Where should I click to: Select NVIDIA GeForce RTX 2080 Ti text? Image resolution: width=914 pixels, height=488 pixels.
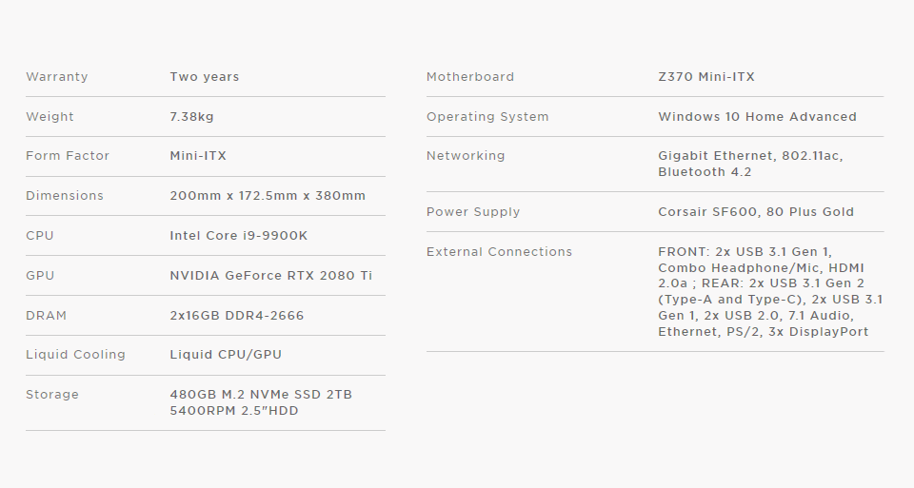click(270, 276)
